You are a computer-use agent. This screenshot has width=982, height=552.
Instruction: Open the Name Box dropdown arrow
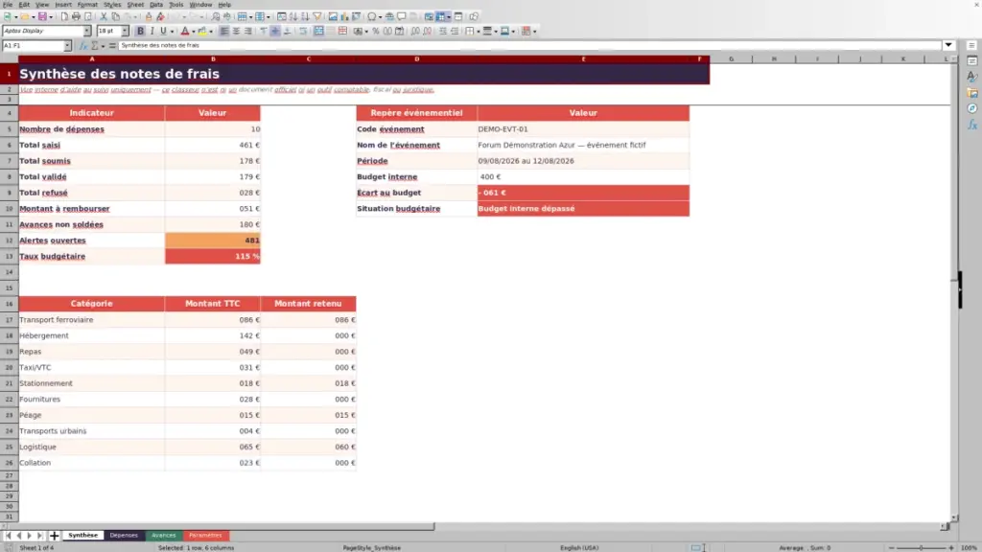click(x=67, y=46)
